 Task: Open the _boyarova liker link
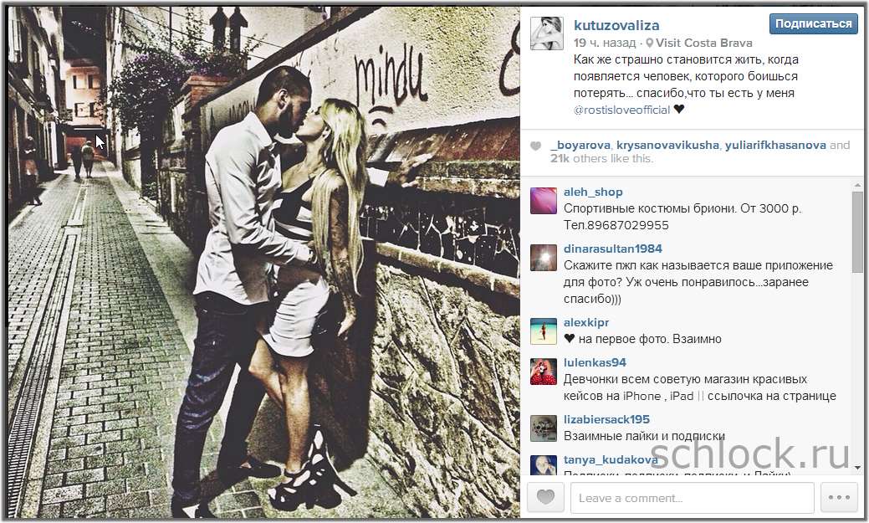pyautogui.click(x=580, y=146)
